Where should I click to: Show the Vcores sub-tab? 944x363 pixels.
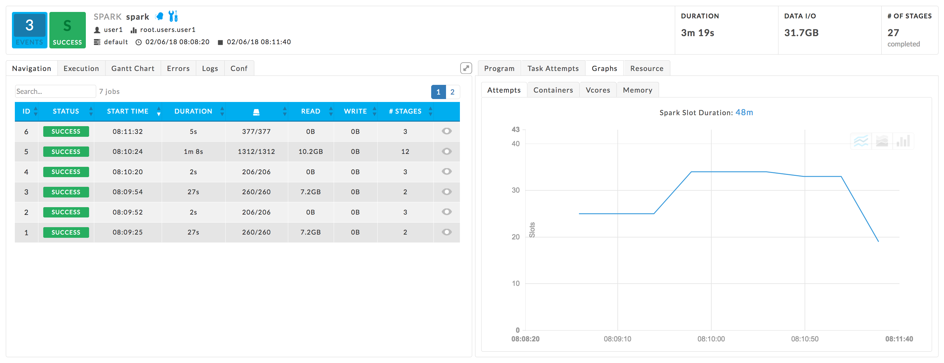tap(598, 90)
